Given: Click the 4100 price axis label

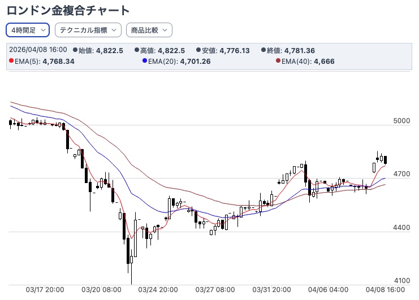Looking at the screenshot, I should tap(401, 281).
